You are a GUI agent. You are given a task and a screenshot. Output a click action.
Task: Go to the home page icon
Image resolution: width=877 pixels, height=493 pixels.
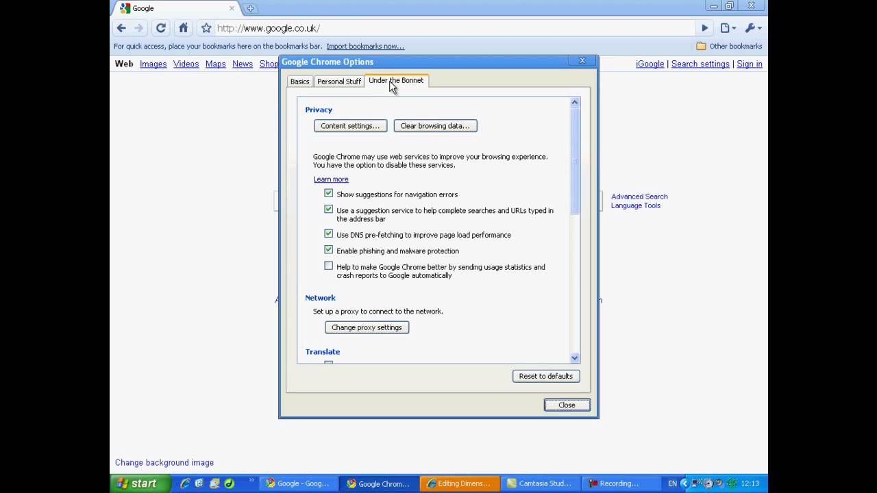[x=183, y=28]
